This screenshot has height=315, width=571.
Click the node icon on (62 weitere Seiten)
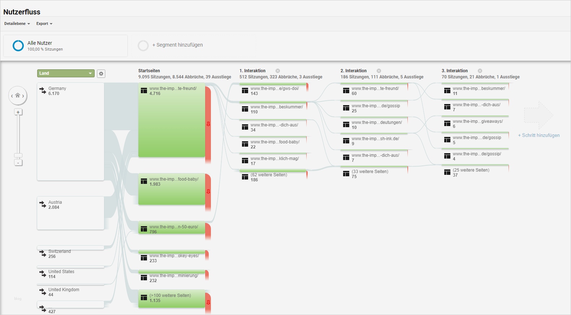pyautogui.click(x=244, y=177)
